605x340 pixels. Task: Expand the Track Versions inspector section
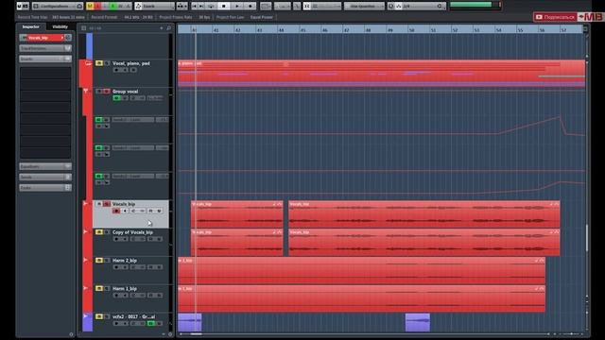click(x=45, y=48)
